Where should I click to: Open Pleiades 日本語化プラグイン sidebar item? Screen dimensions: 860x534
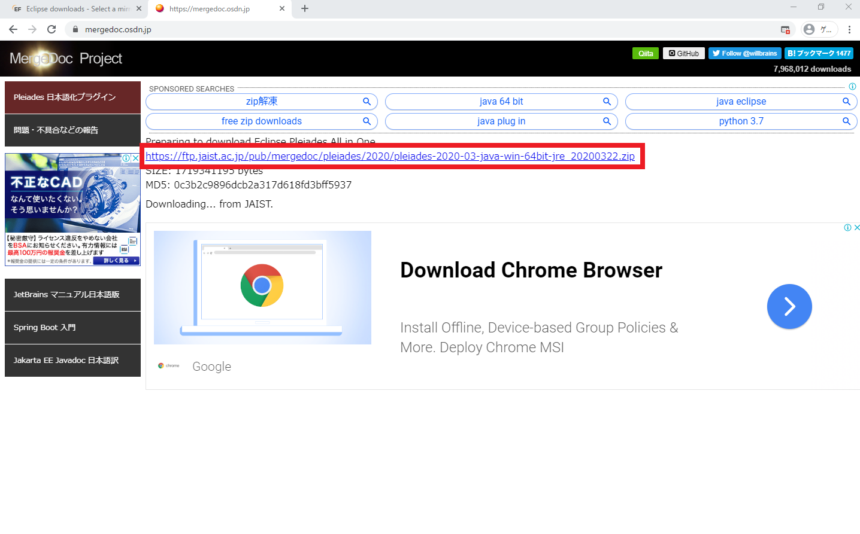(72, 97)
